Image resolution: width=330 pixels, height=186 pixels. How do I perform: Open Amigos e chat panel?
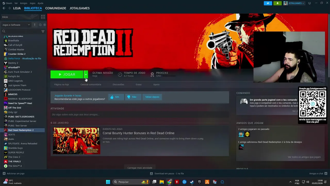[x=318, y=174]
